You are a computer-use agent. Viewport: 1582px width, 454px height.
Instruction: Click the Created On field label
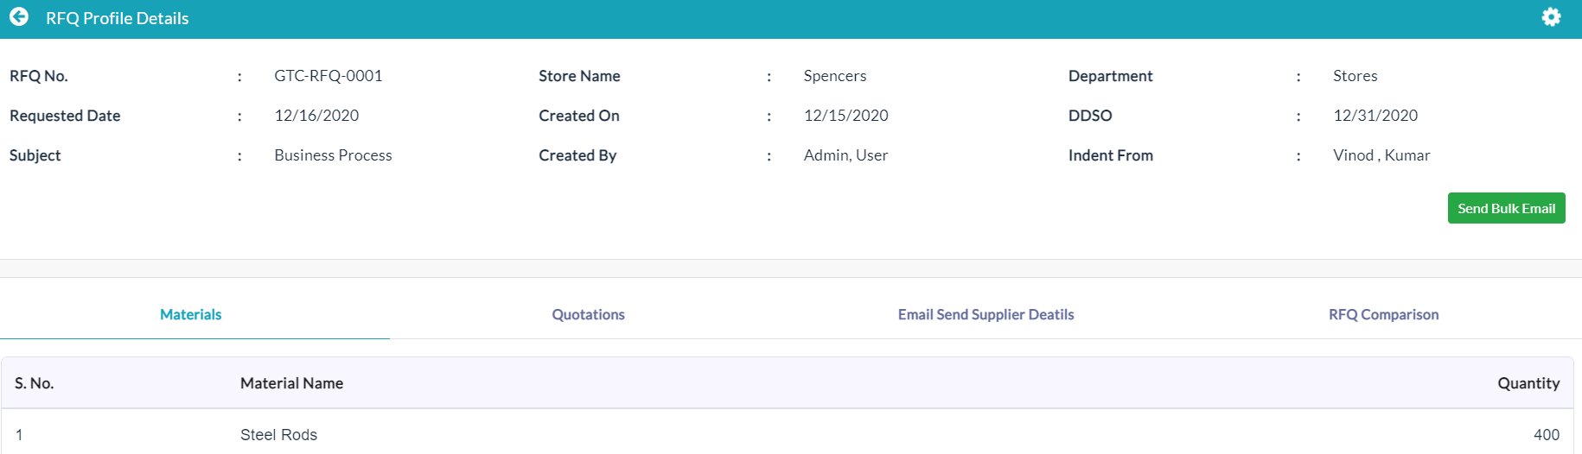(579, 116)
